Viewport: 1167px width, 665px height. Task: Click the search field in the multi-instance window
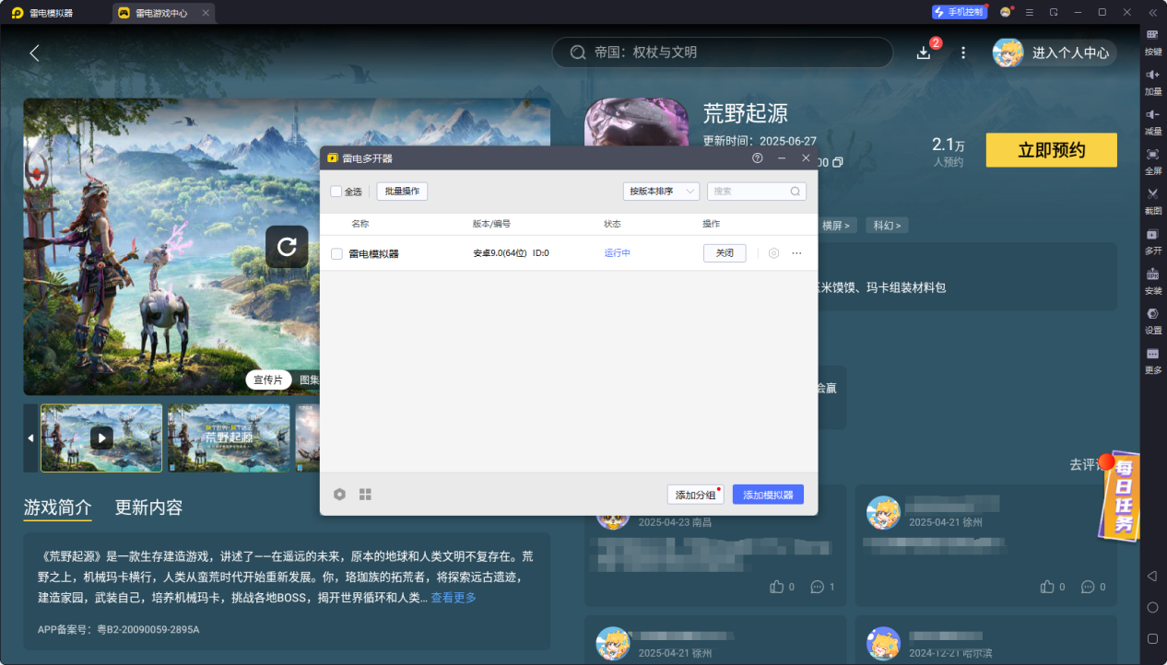(749, 192)
